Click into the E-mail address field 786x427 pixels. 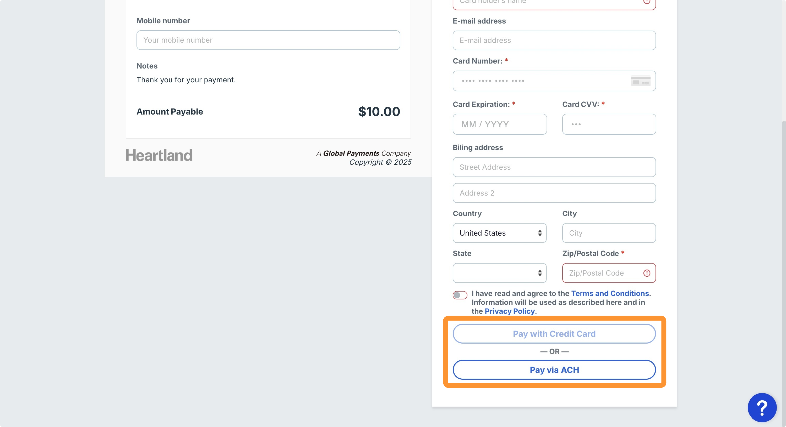pyautogui.click(x=554, y=41)
